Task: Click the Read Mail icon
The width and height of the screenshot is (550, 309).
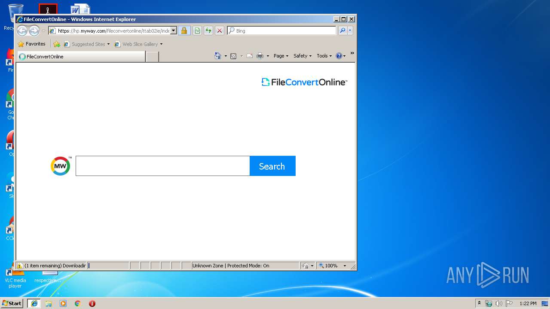Action: tap(249, 56)
